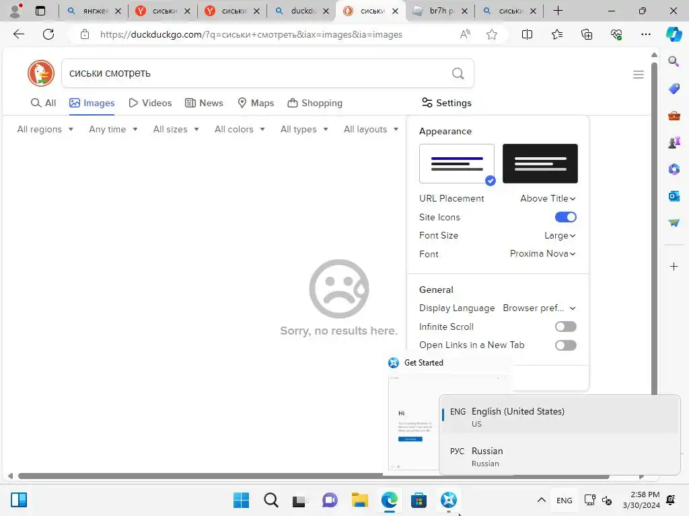Select the light appearance theme

tap(457, 164)
